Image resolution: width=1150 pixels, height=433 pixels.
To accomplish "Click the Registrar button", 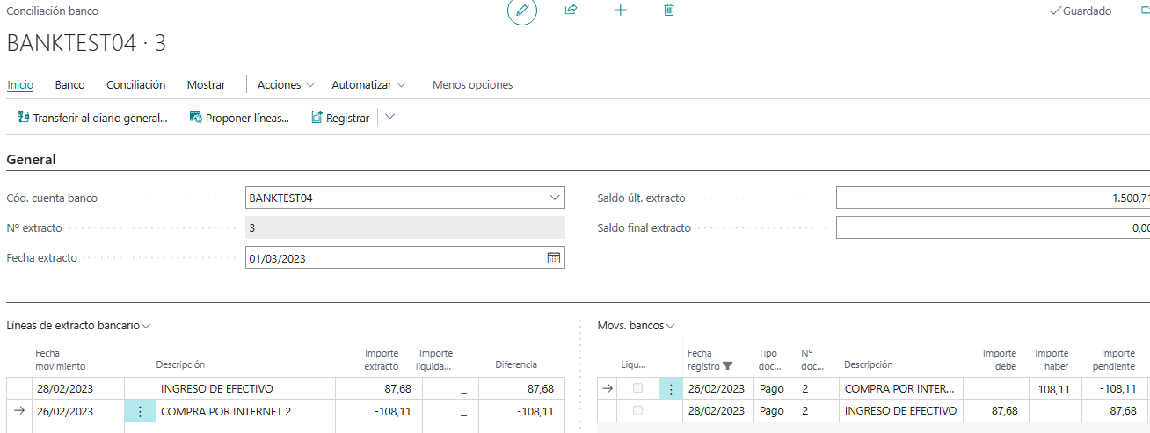I will [340, 118].
